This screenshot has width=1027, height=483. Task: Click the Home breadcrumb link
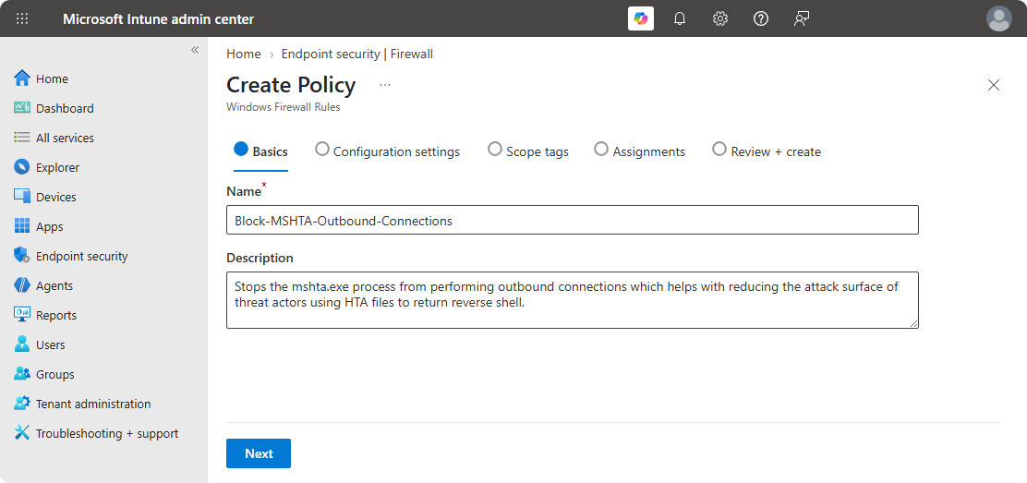click(244, 54)
